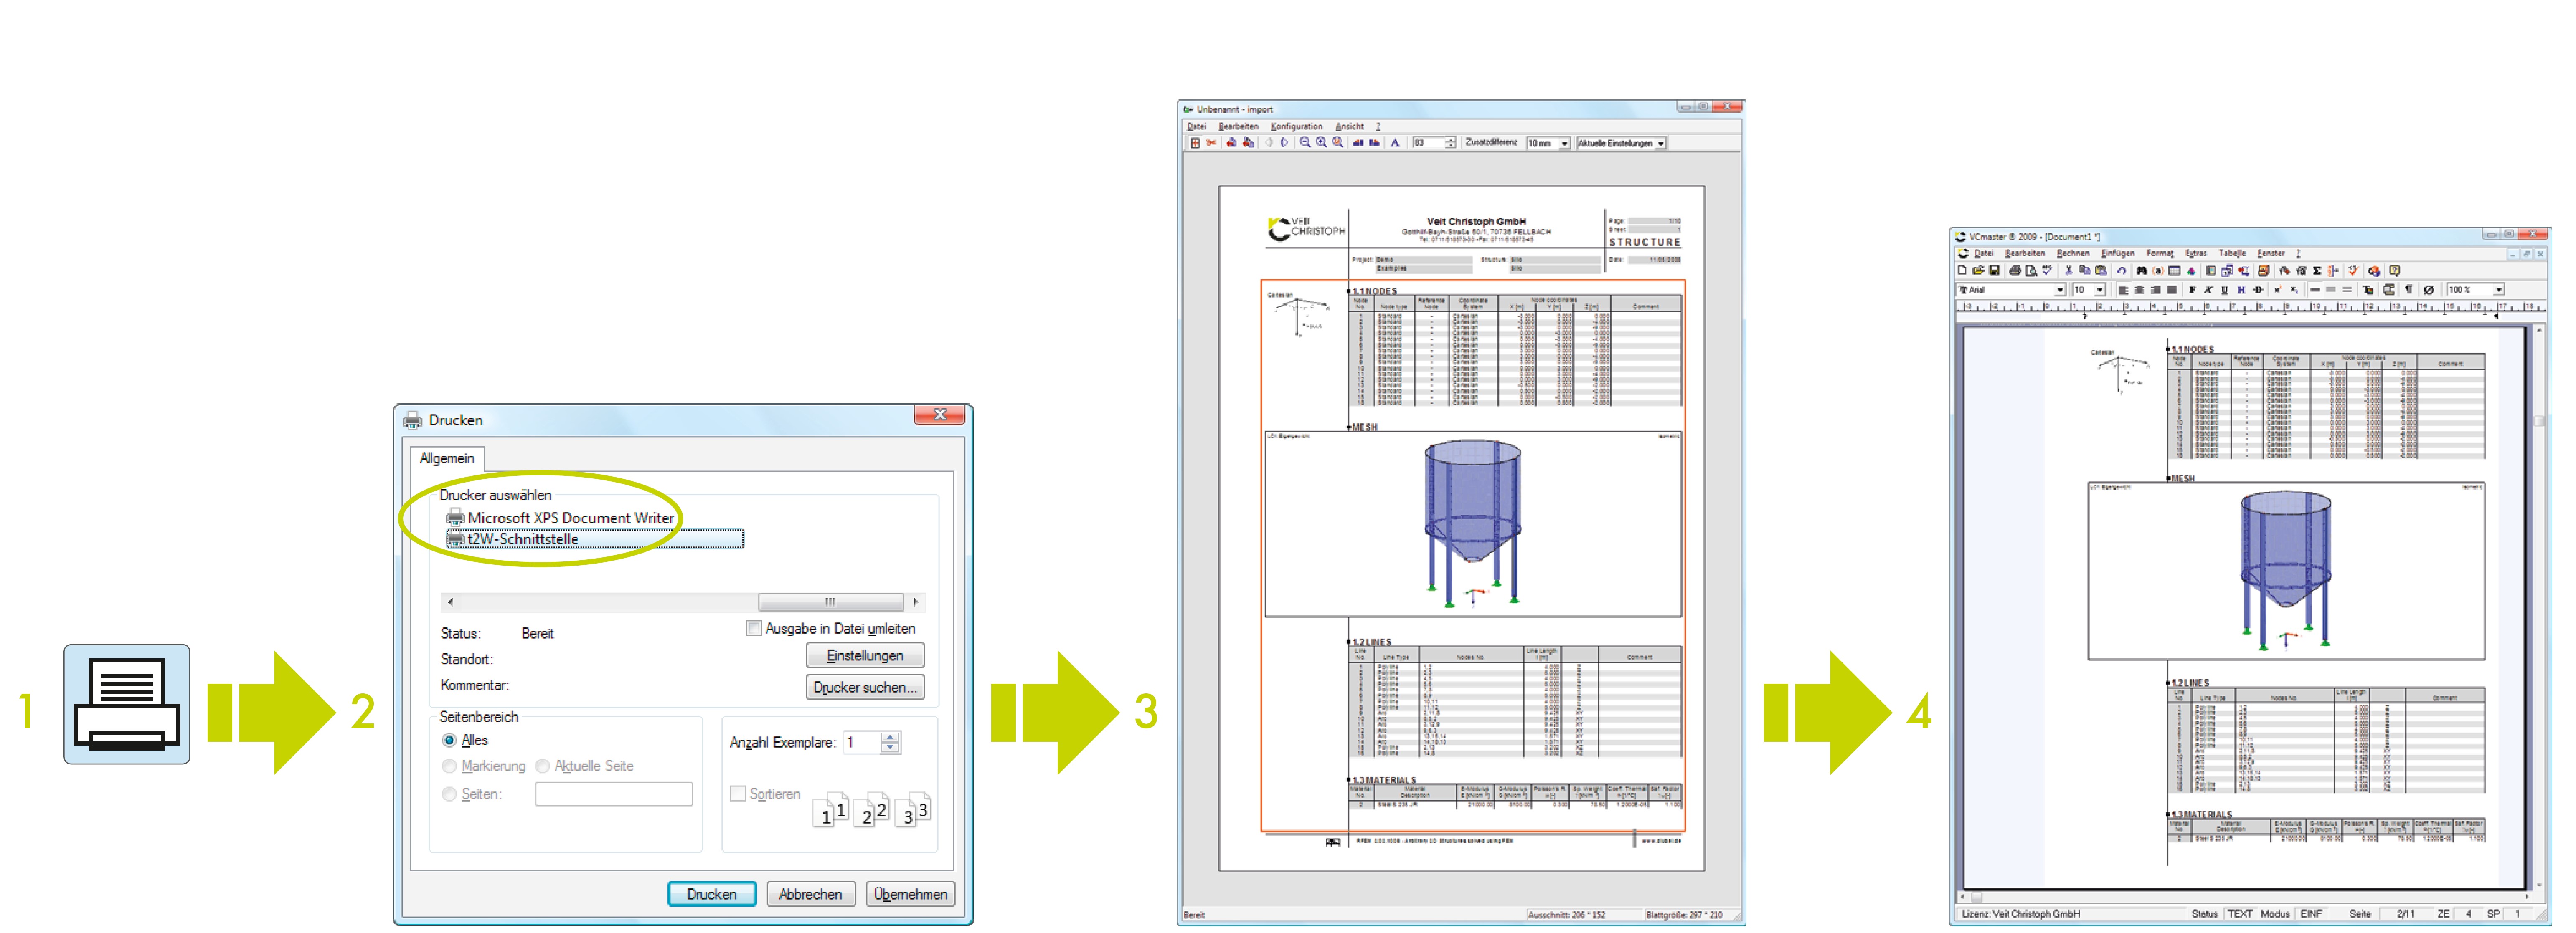This screenshot has height=933, width=2576.
Task: Click the undo arrow in VCmaster toolbar
Action: [x=2122, y=271]
